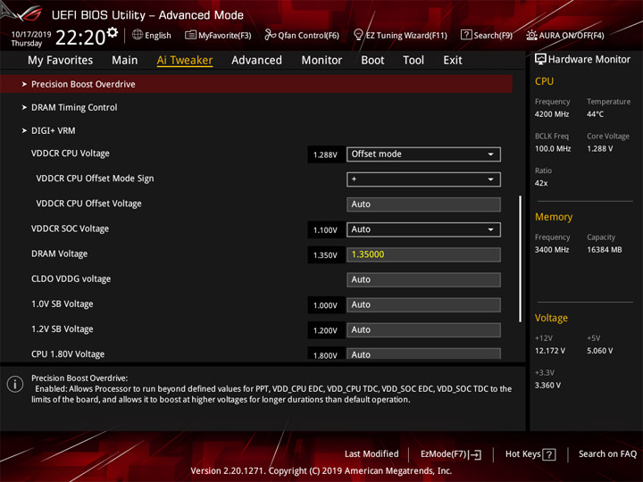This screenshot has width=643, height=482.
Task: Toggle AURA ON/OFF(F4)
Action: [565, 35]
